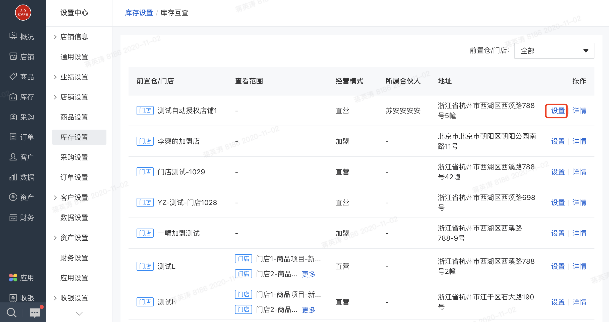609x322 pixels.
Task: Click 库存设置 breadcrumb link
Action: point(139,13)
